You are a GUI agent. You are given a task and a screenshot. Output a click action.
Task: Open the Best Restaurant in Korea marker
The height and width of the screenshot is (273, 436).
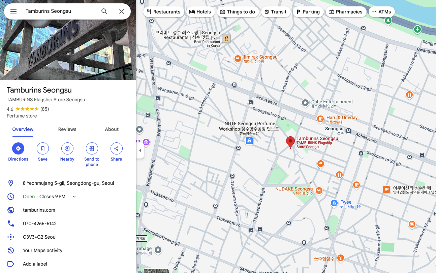pos(226,39)
